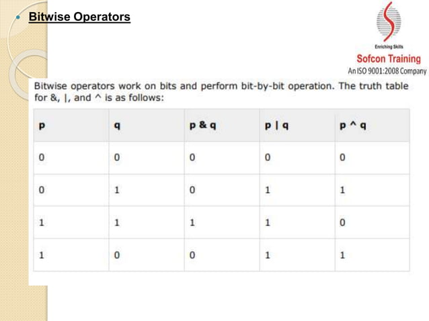Image resolution: width=429 pixels, height=321 pixels.
Task: Click q cell in last data row
Action: 147,255
